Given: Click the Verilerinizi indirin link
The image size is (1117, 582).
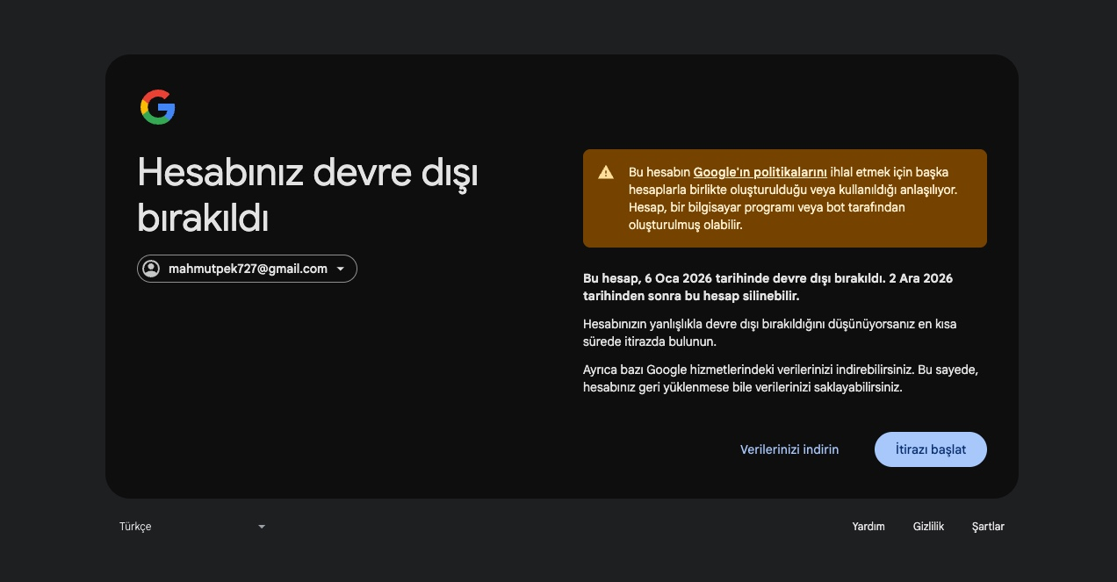Looking at the screenshot, I should point(789,449).
